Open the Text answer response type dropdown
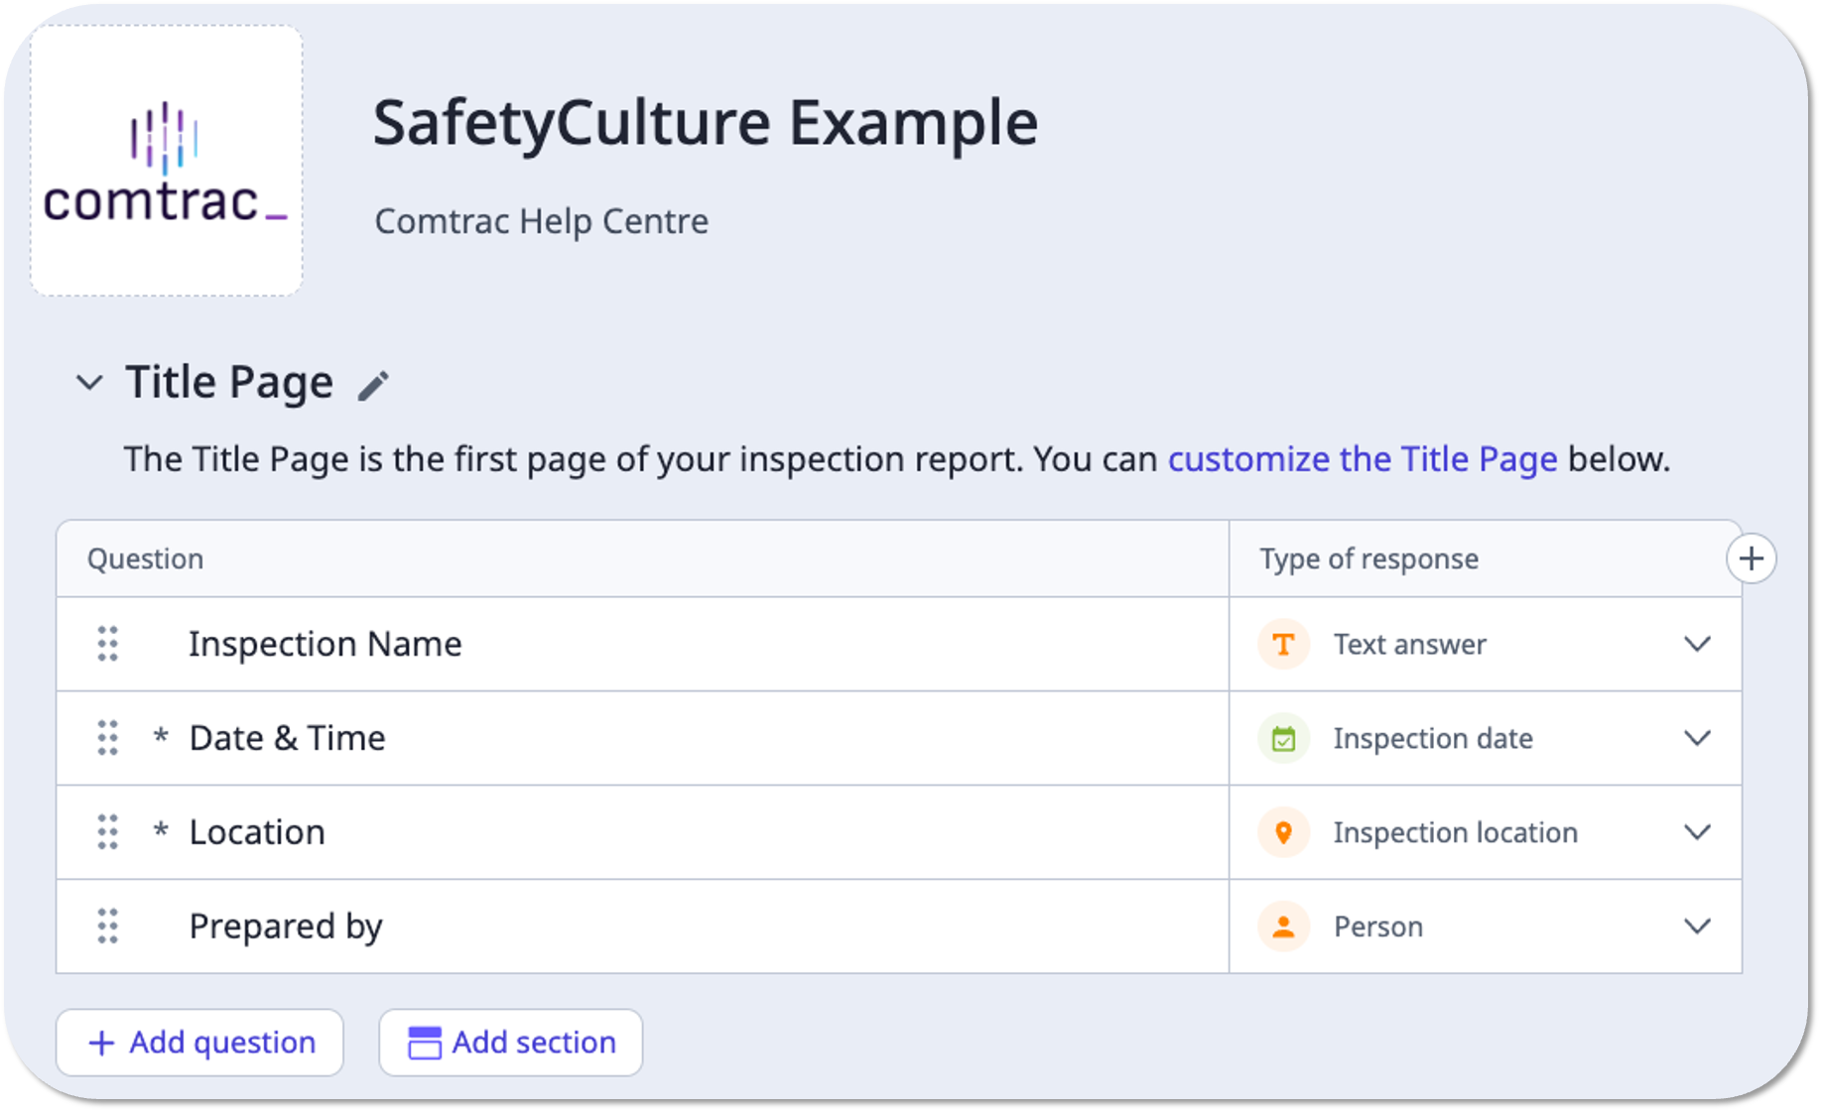Viewport: 1822px width, 1113px height. coord(1697,644)
